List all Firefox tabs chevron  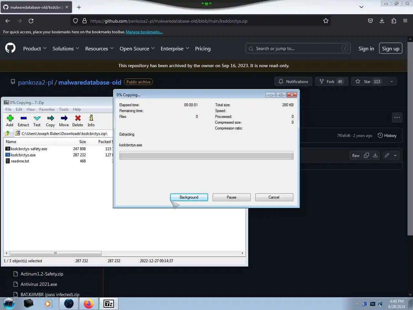click(x=361, y=7)
